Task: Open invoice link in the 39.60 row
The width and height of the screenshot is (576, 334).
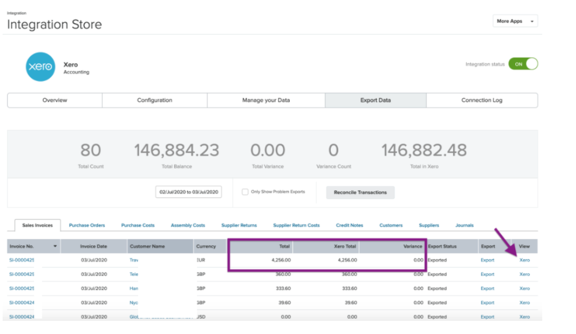Action: [x=22, y=303]
